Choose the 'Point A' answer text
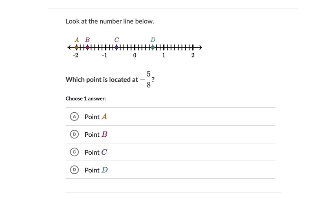The image size is (326, 199). coord(96,117)
